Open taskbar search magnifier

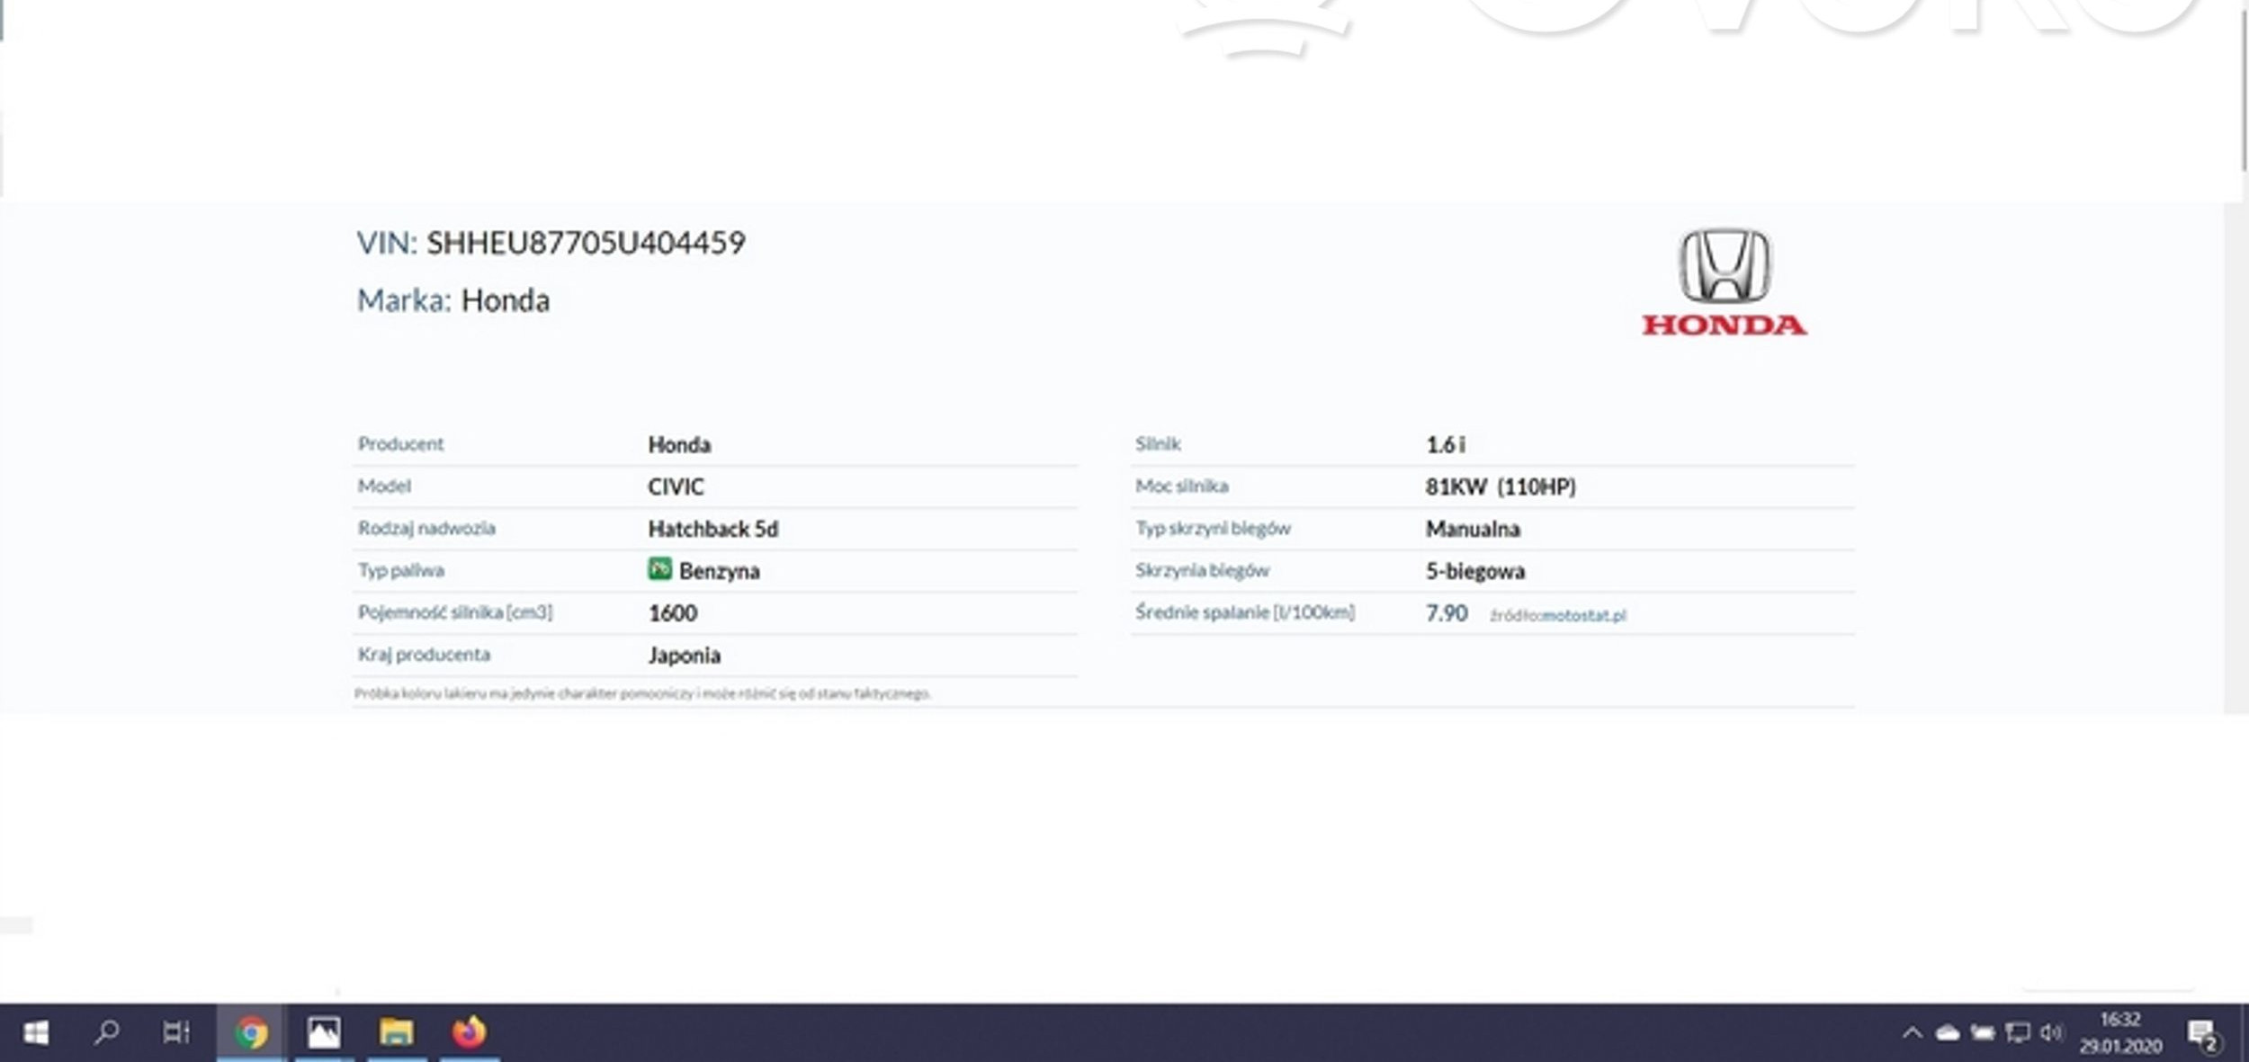point(107,1032)
